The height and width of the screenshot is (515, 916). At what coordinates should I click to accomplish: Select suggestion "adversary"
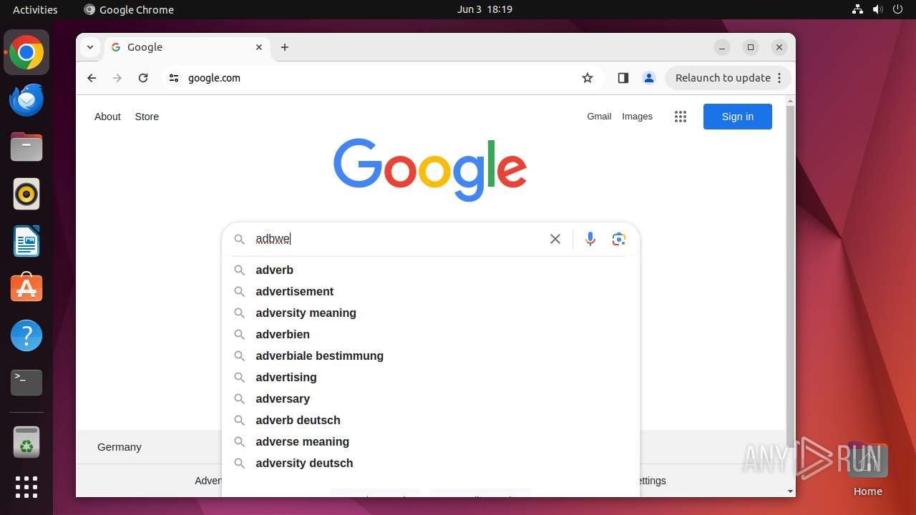(x=431, y=398)
